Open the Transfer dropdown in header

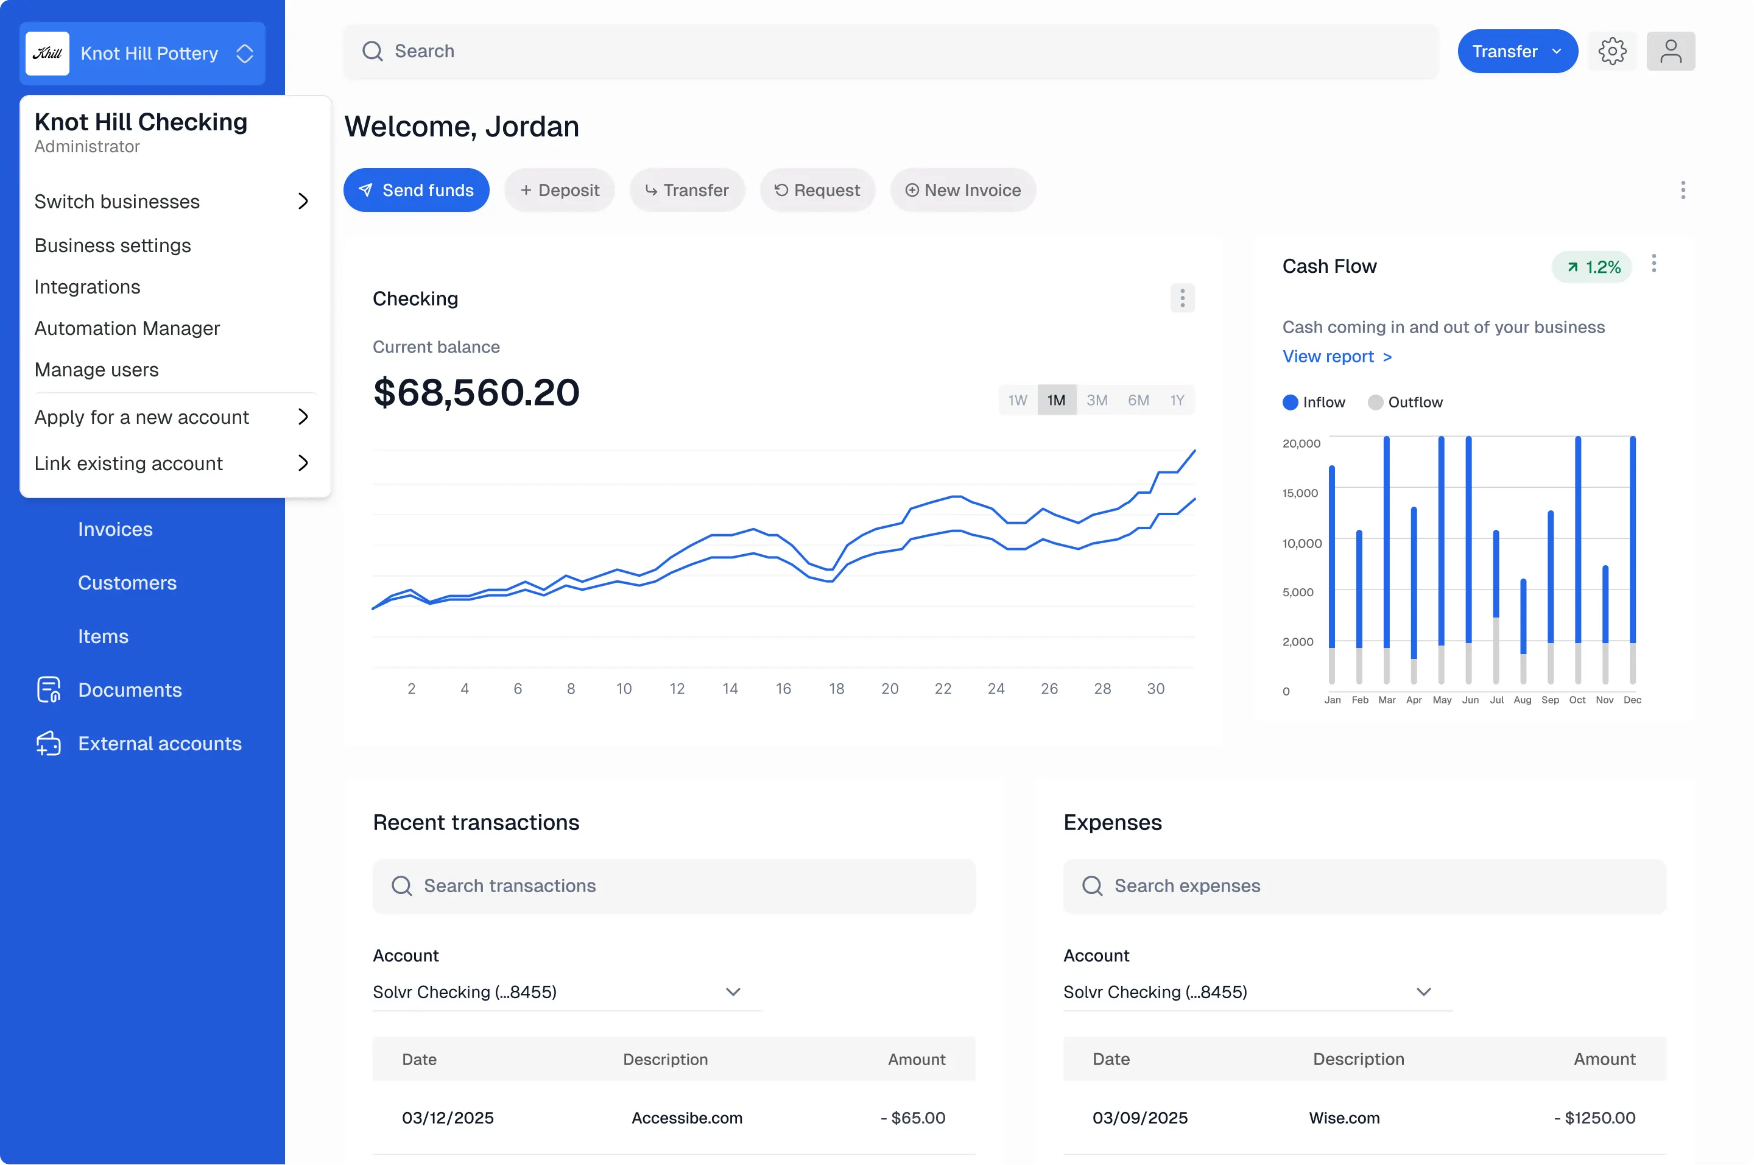point(1517,51)
